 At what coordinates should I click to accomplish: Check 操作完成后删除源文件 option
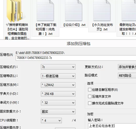click(90, 103)
